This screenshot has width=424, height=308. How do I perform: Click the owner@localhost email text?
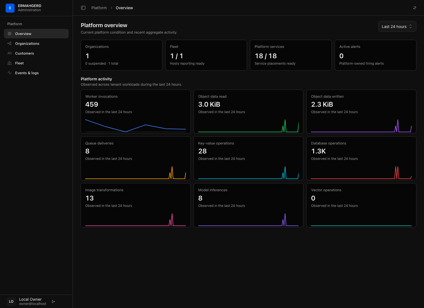click(33, 304)
